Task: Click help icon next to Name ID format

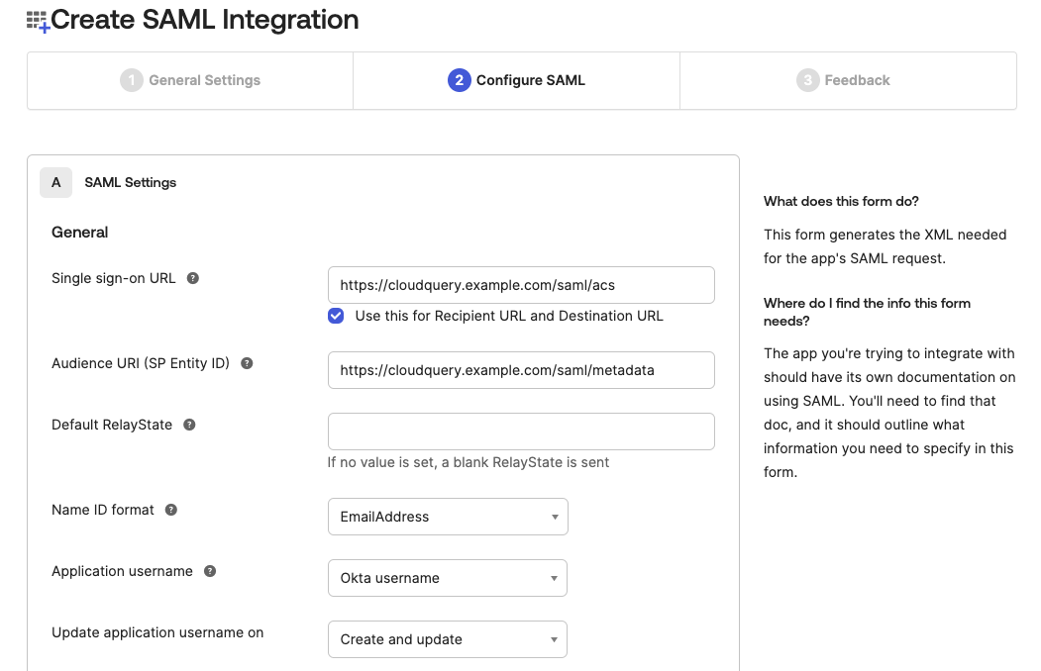Action: tap(171, 510)
